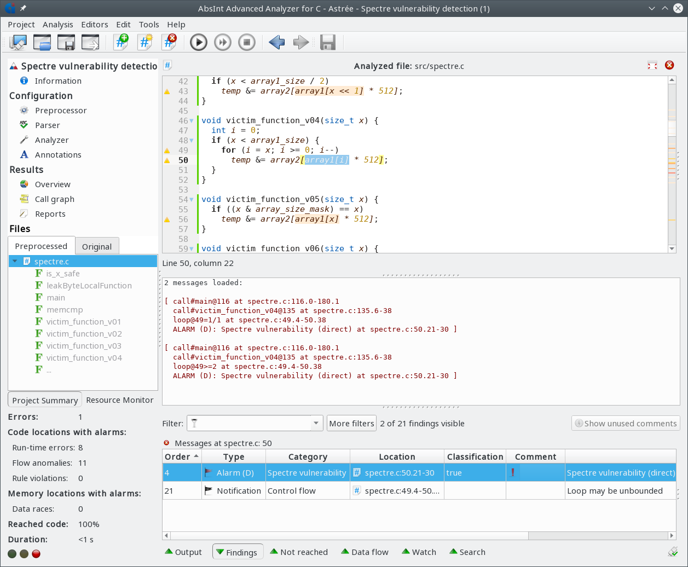Click the export project arrow window icon
Viewport: 688px width, 567px height.
(90, 42)
